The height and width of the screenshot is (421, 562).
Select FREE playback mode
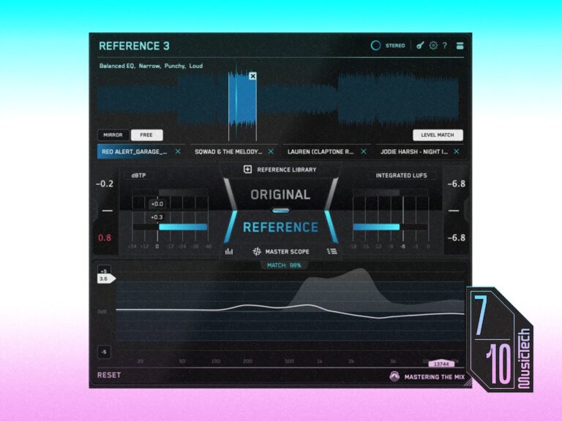[x=146, y=135]
